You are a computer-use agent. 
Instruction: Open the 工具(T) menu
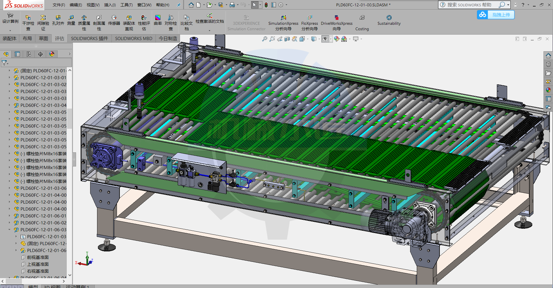point(126,5)
